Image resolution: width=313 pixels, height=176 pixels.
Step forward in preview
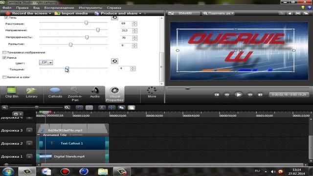click(x=250, y=94)
